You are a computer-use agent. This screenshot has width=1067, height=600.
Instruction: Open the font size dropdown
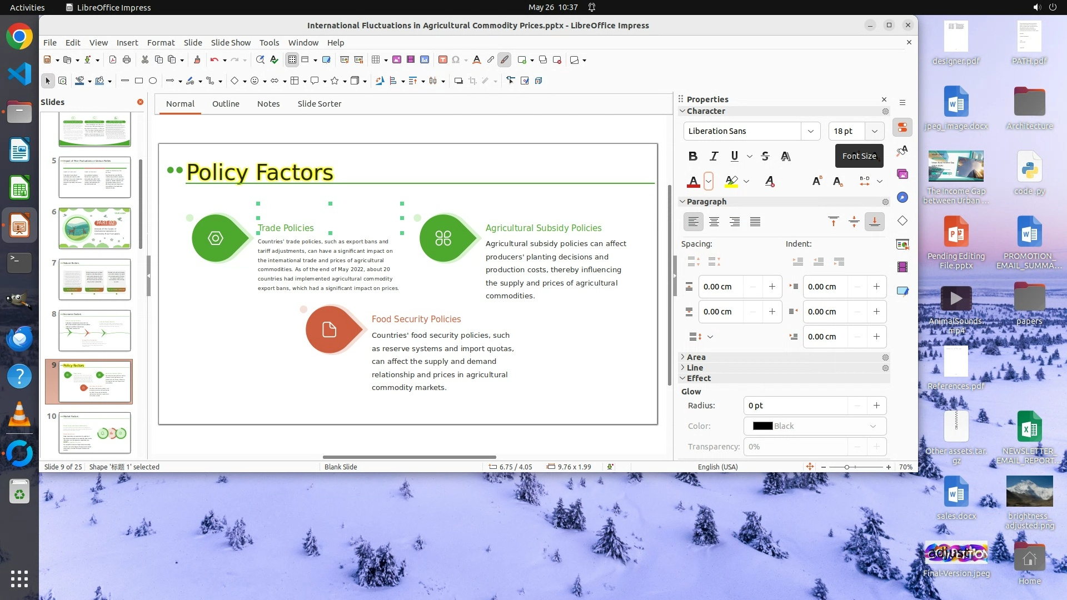pyautogui.click(x=874, y=132)
